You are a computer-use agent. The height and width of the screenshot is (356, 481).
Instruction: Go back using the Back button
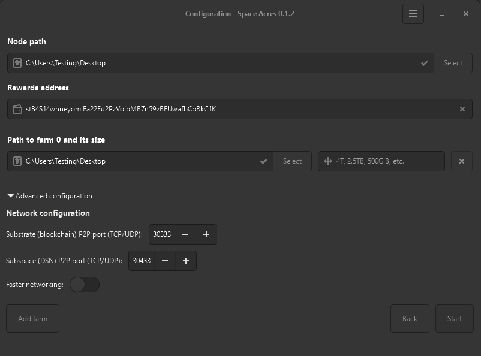click(410, 319)
